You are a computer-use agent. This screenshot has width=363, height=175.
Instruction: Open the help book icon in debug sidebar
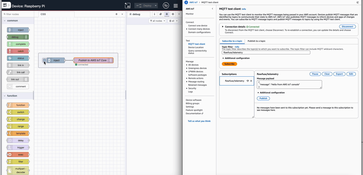point(161,14)
